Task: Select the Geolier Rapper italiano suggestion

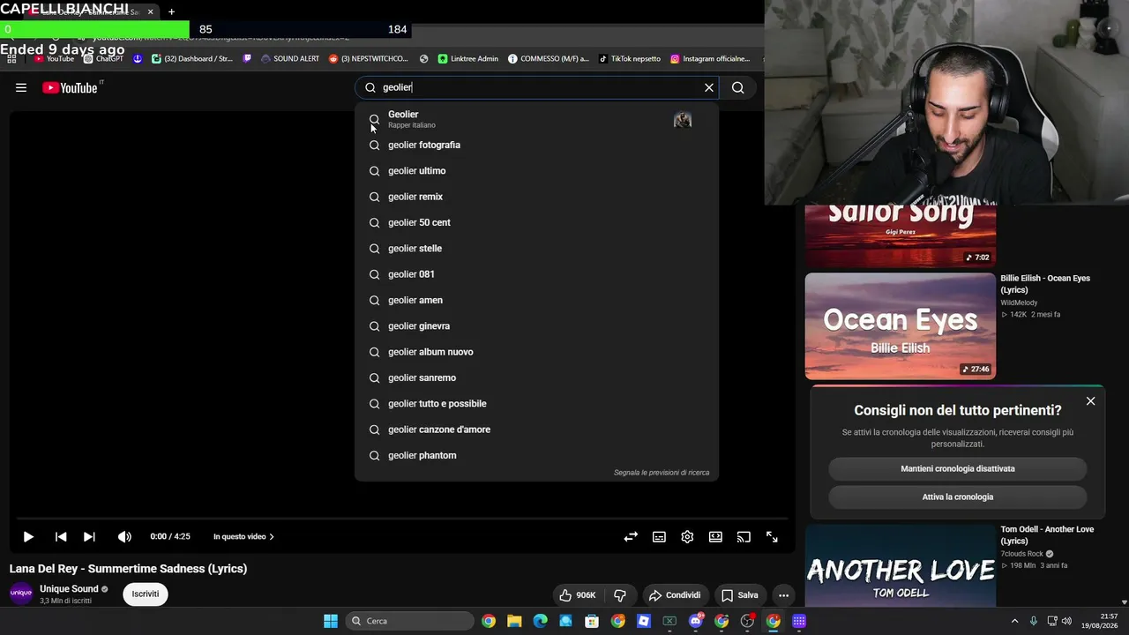Action: (x=536, y=119)
